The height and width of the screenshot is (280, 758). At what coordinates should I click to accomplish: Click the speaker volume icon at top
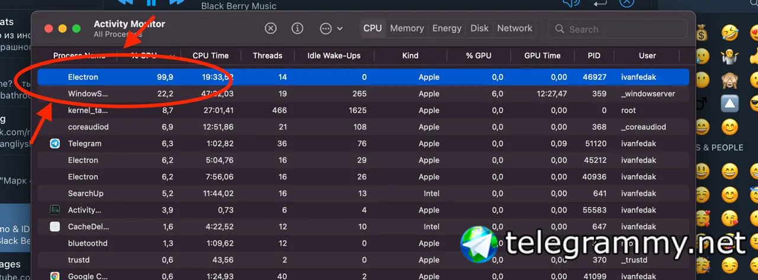tap(570, 3)
